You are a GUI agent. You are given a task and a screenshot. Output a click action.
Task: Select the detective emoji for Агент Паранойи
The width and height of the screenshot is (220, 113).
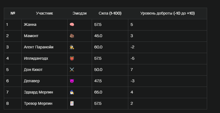tap(72, 47)
